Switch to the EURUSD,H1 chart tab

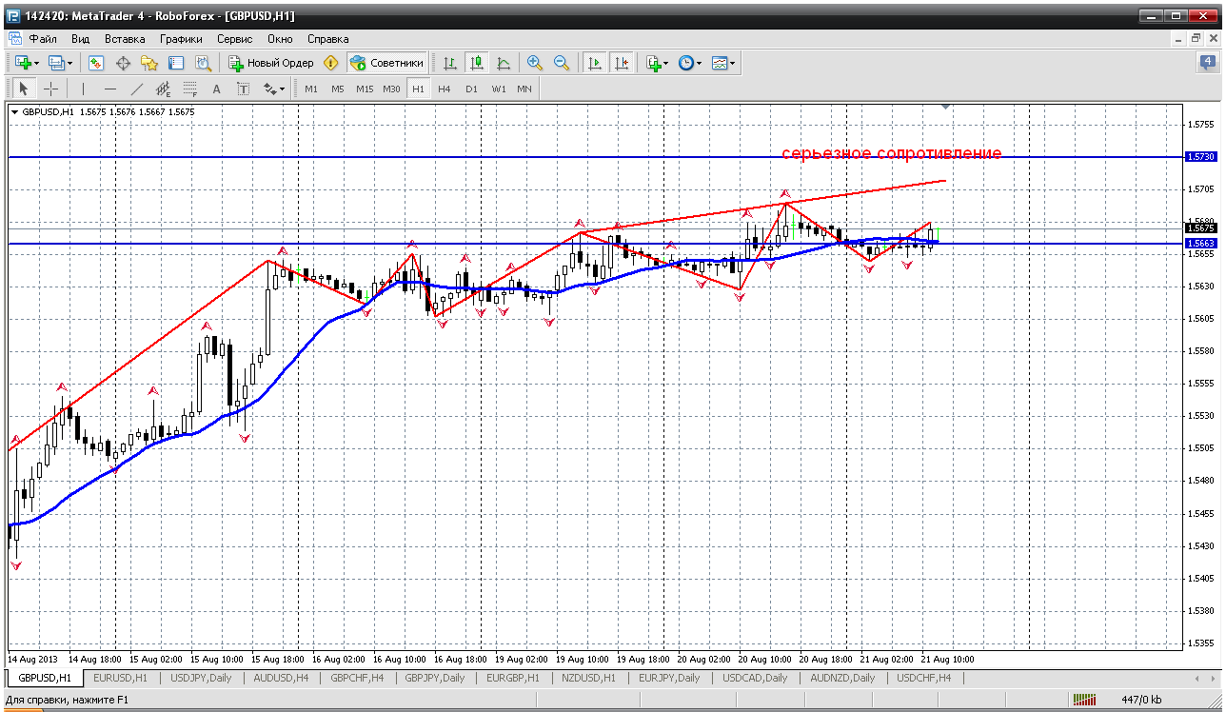pos(121,678)
